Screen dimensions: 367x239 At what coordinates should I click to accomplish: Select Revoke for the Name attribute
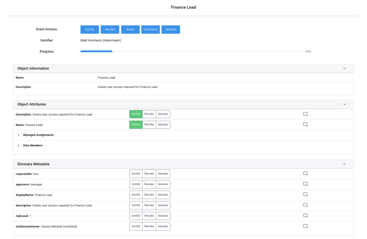(x=149, y=124)
